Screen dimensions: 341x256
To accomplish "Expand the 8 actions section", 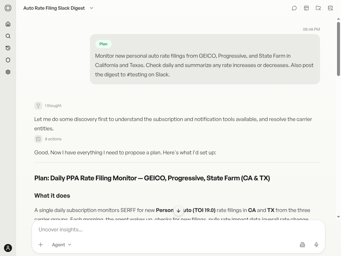I will coord(48,139).
